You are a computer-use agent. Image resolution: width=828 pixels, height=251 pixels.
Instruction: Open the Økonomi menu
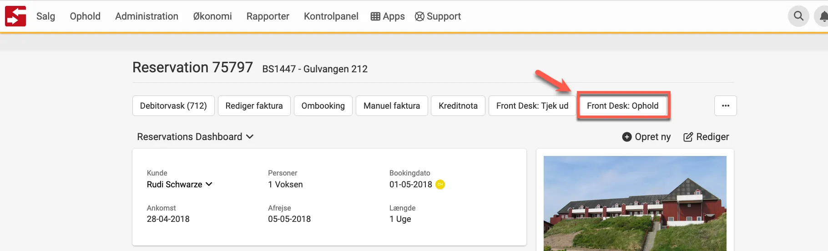coord(212,16)
